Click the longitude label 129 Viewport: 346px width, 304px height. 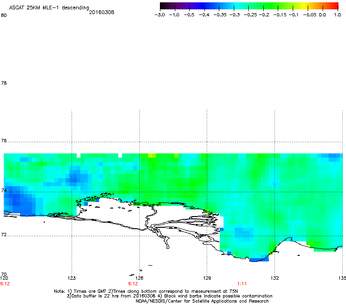207,278
